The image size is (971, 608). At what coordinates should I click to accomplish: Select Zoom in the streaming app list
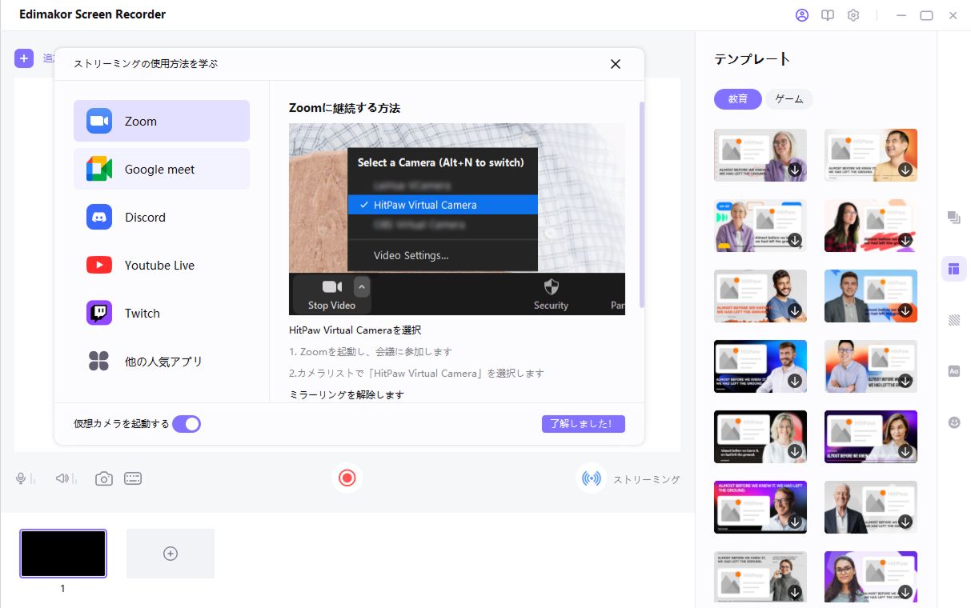coord(161,121)
